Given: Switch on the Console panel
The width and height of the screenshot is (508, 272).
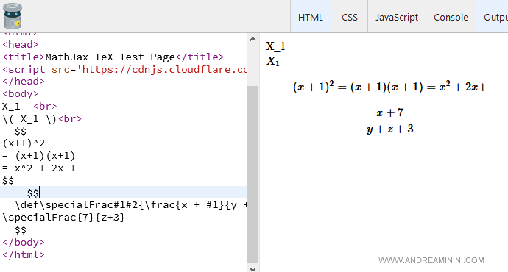Looking at the screenshot, I should point(451,17).
